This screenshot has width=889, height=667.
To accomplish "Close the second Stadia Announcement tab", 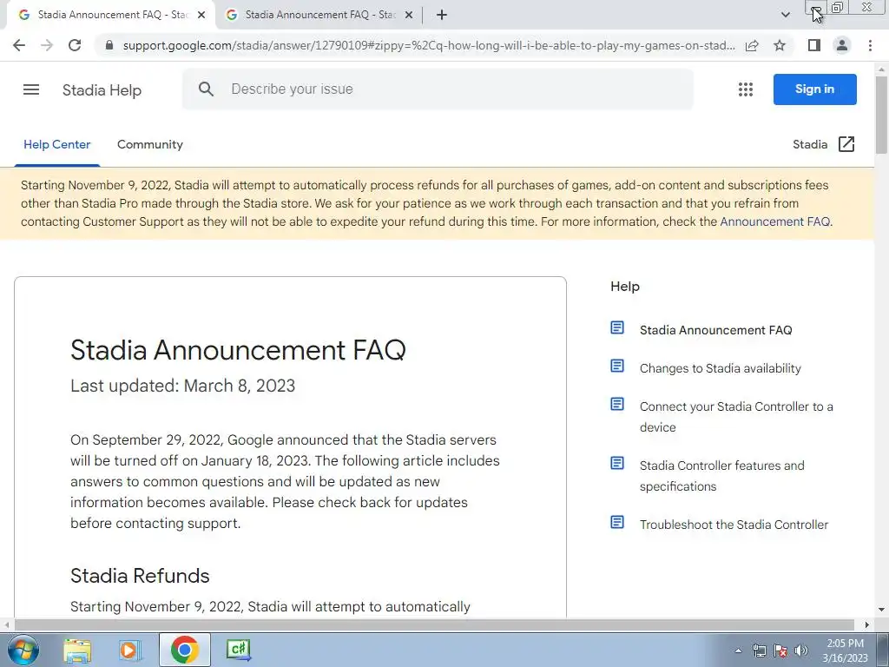I will click(x=409, y=16).
